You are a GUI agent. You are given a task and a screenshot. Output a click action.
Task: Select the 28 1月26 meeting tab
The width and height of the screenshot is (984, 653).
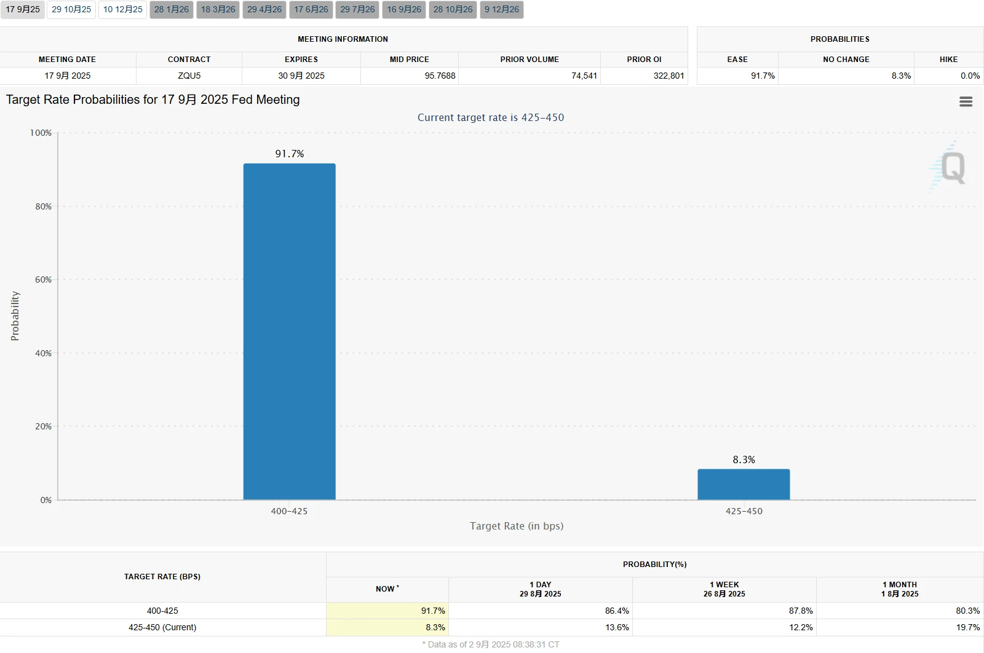(x=172, y=10)
